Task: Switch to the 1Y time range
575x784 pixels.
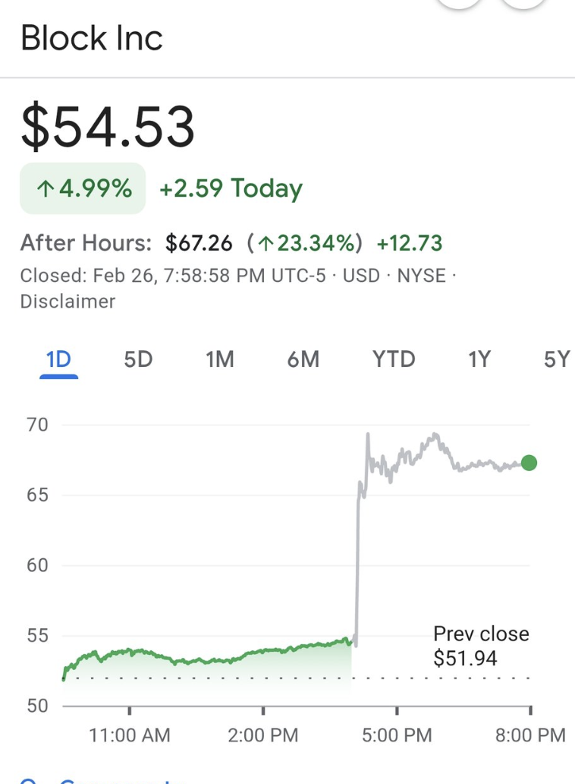Action: pyautogui.click(x=479, y=359)
